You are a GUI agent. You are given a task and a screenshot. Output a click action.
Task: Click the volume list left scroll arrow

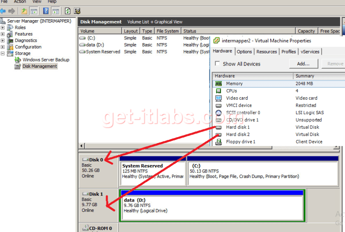81,146
